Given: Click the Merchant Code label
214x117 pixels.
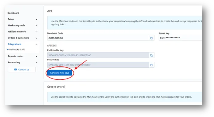Looking at the screenshot, I should (55, 33).
